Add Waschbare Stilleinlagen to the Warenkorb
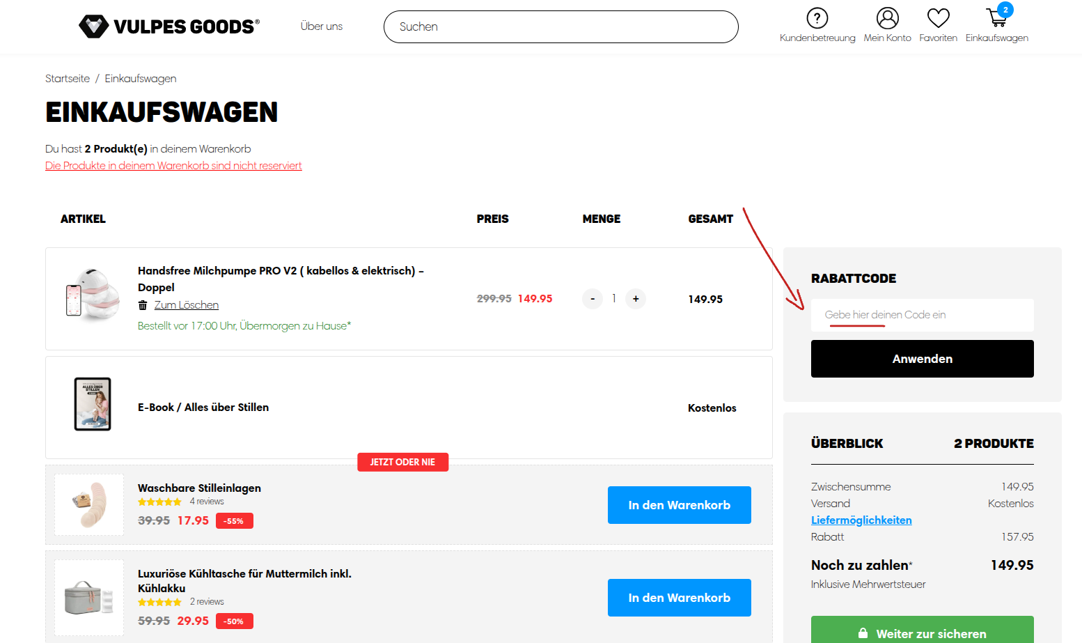This screenshot has height=643, width=1082. point(679,505)
